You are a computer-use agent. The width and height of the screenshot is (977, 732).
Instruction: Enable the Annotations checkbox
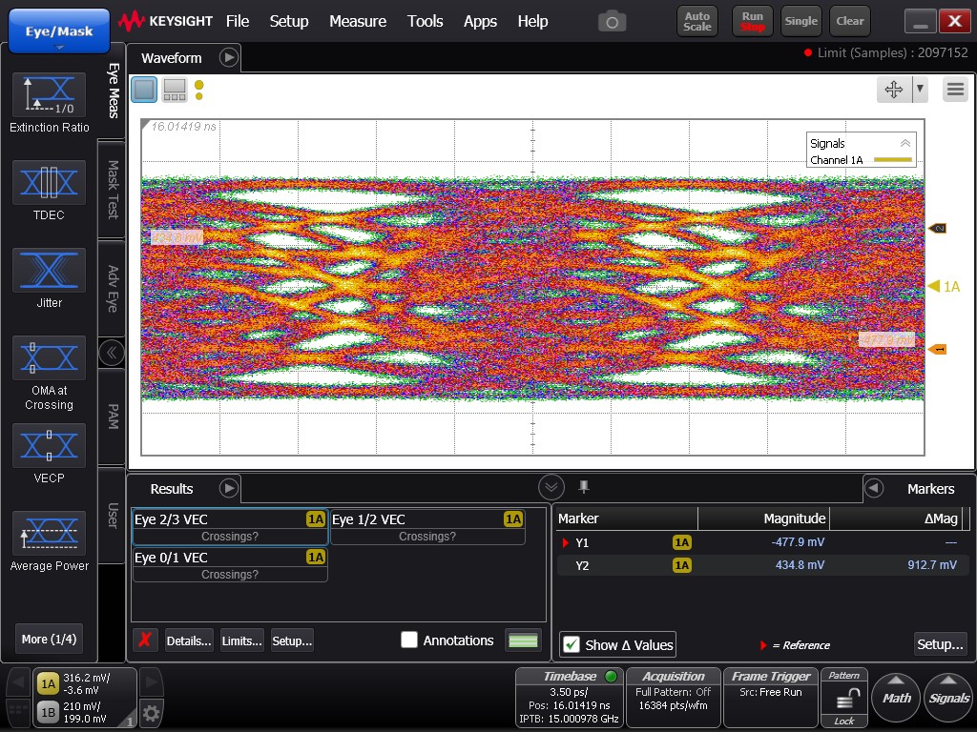pyautogui.click(x=409, y=640)
